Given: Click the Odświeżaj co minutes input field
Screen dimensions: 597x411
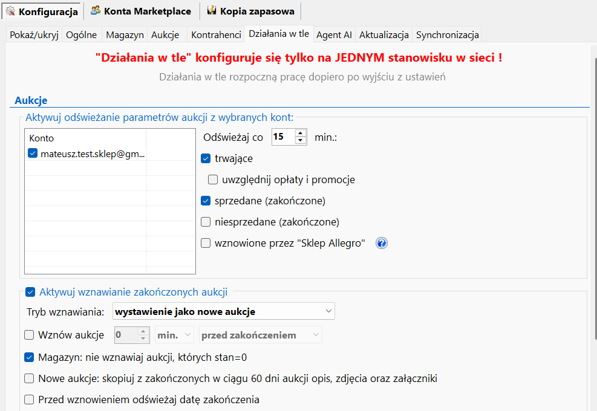Looking at the screenshot, I should pyautogui.click(x=282, y=137).
